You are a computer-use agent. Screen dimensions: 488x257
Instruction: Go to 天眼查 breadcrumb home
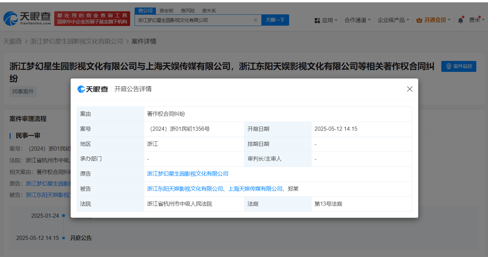[x=12, y=41]
